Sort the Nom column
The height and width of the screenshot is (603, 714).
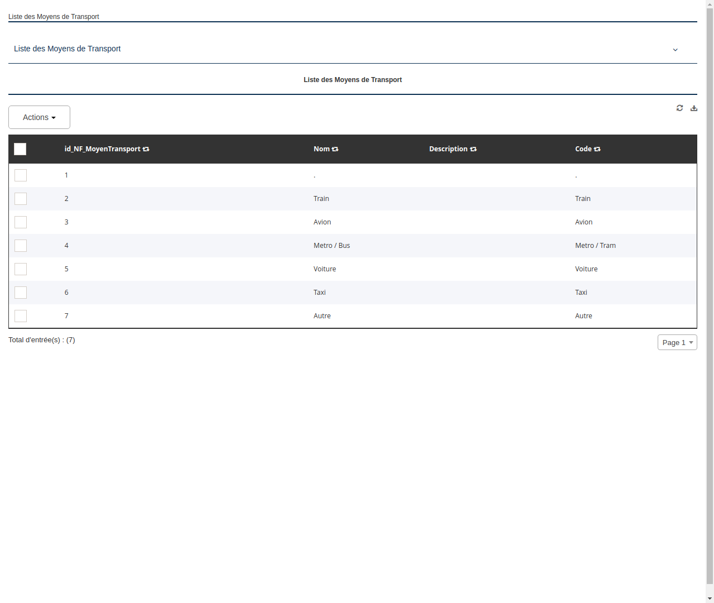pyautogui.click(x=335, y=149)
